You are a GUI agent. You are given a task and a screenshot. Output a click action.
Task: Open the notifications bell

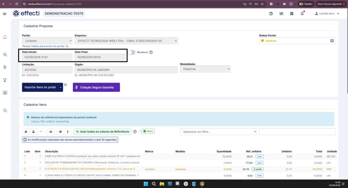(302, 14)
